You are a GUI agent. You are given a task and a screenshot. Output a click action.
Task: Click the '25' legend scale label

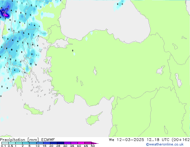(58, 146)
